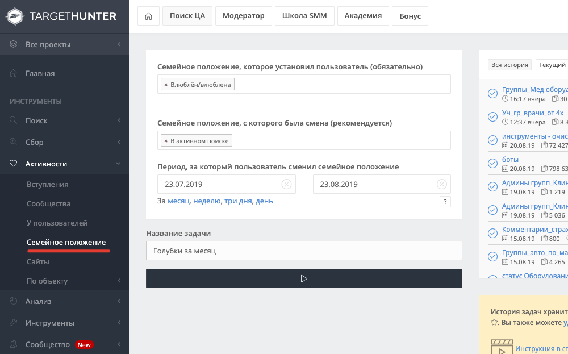Clear the 23.08.2019 end date

pyautogui.click(x=441, y=184)
